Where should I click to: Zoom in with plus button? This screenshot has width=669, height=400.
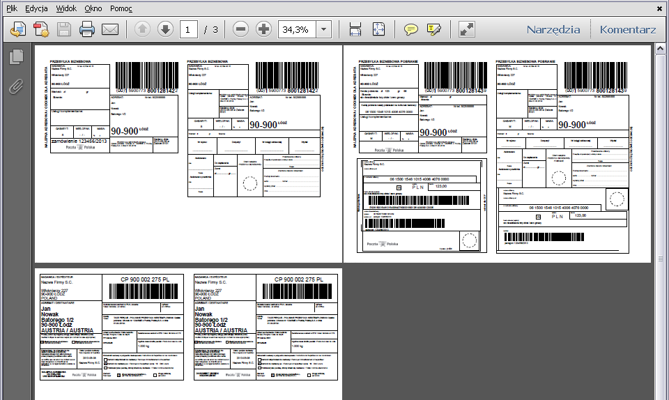(x=263, y=29)
